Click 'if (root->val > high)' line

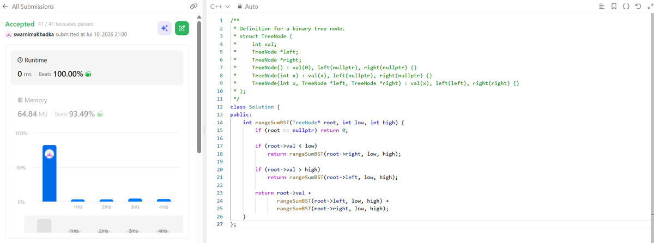point(288,170)
